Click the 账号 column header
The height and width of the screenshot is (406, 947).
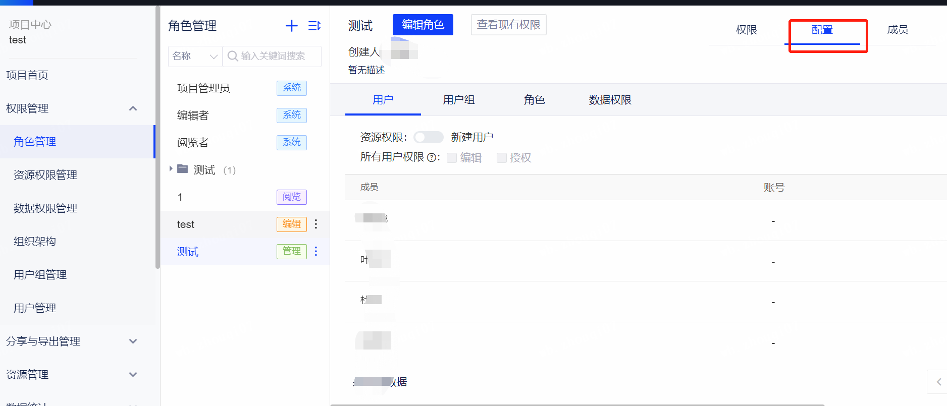pyautogui.click(x=774, y=188)
